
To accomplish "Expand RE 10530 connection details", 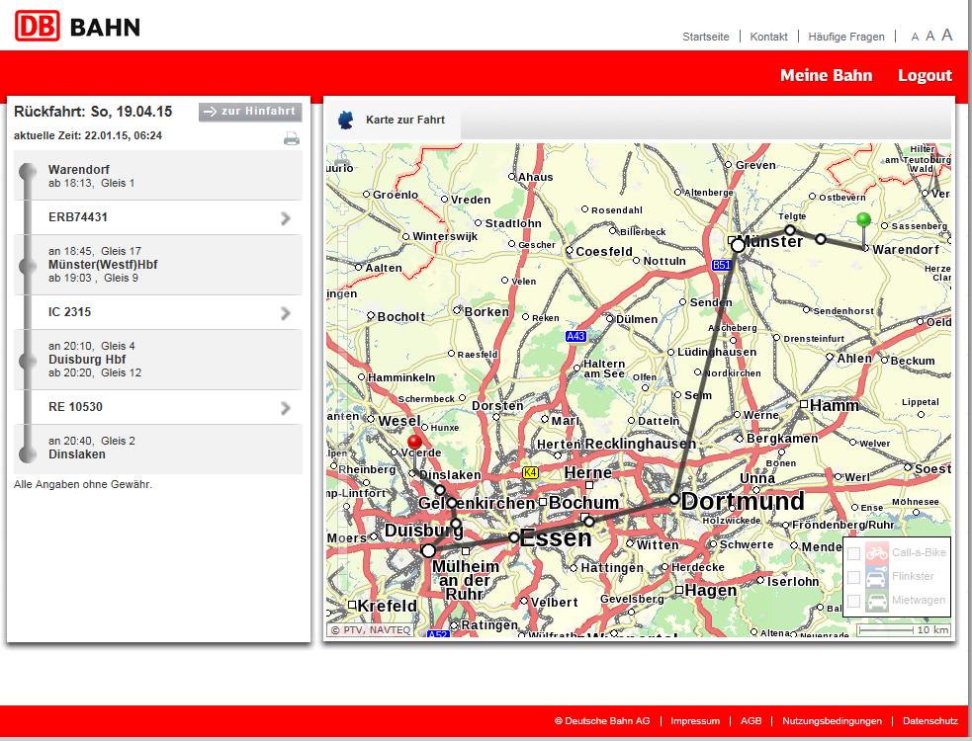I will pos(285,408).
